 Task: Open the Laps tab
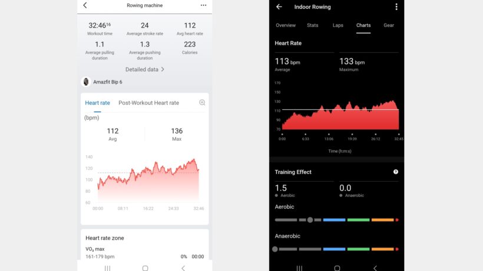[x=338, y=25]
